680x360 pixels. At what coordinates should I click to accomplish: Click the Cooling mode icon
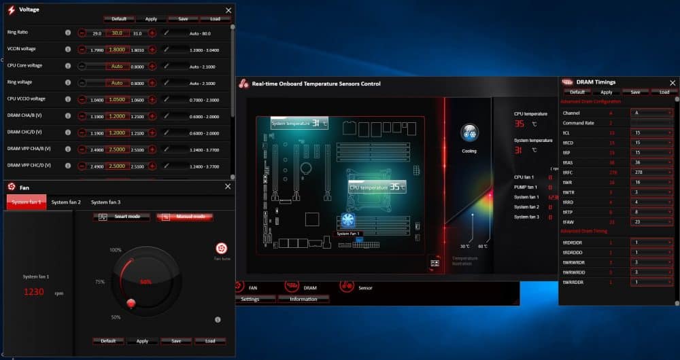(469, 133)
